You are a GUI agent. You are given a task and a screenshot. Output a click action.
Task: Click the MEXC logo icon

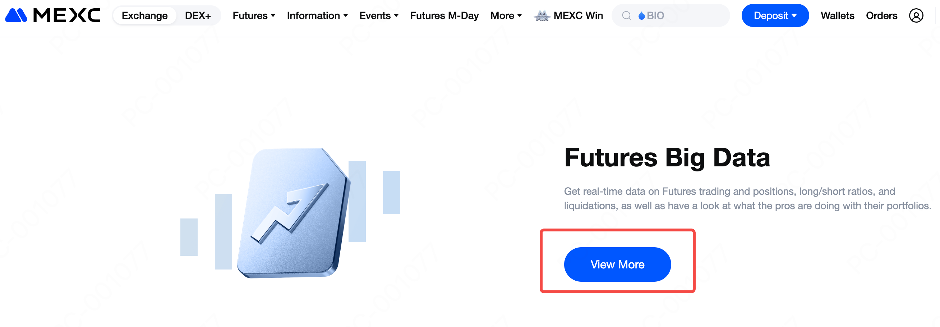(16, 15)
